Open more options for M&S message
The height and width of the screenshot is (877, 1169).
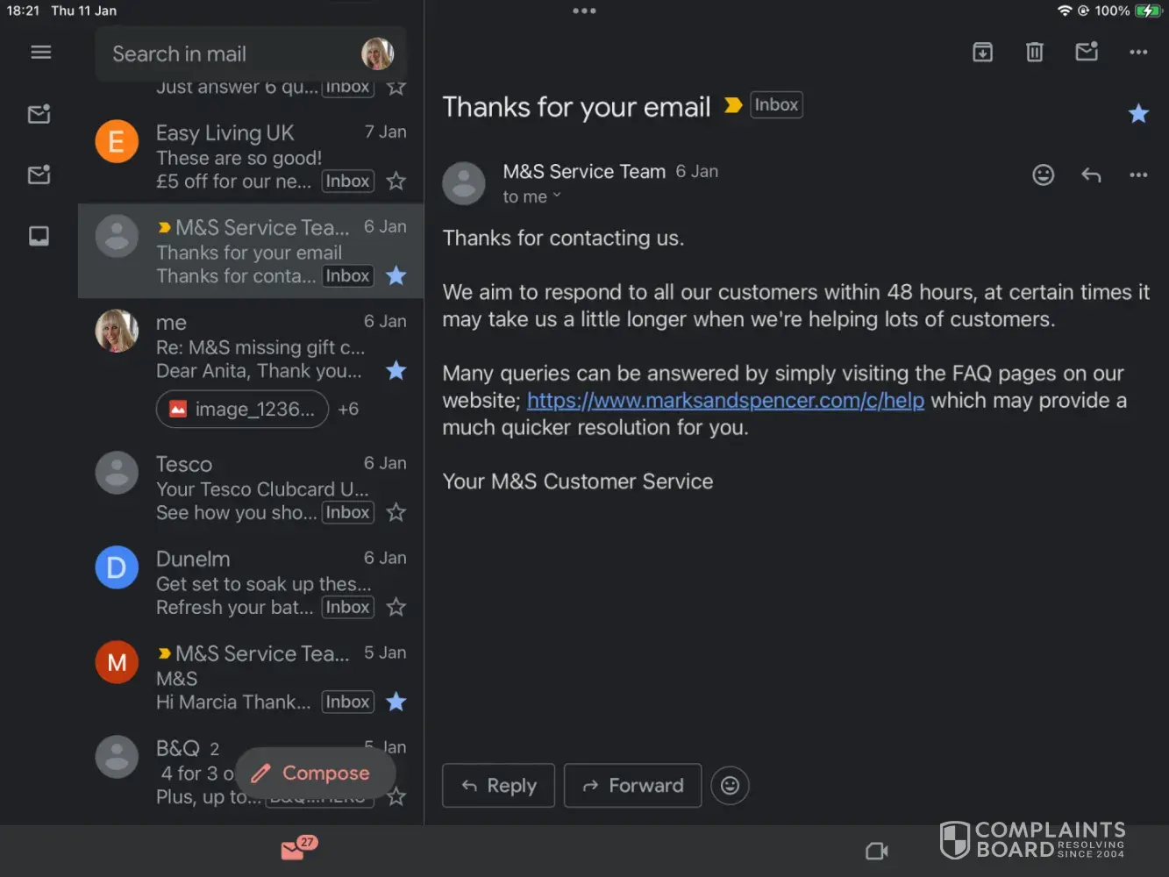coord(1138,175)
